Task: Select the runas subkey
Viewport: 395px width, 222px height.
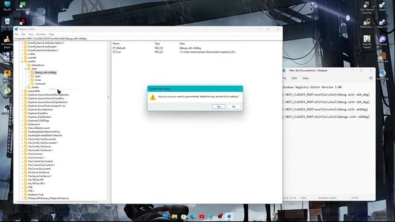Action: click(x=38, y=80)
